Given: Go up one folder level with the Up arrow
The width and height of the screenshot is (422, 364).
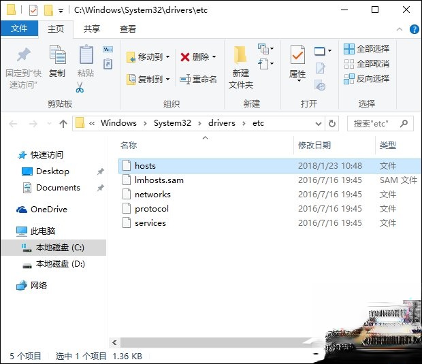Looking at the screenshot, I should point(63,124).
